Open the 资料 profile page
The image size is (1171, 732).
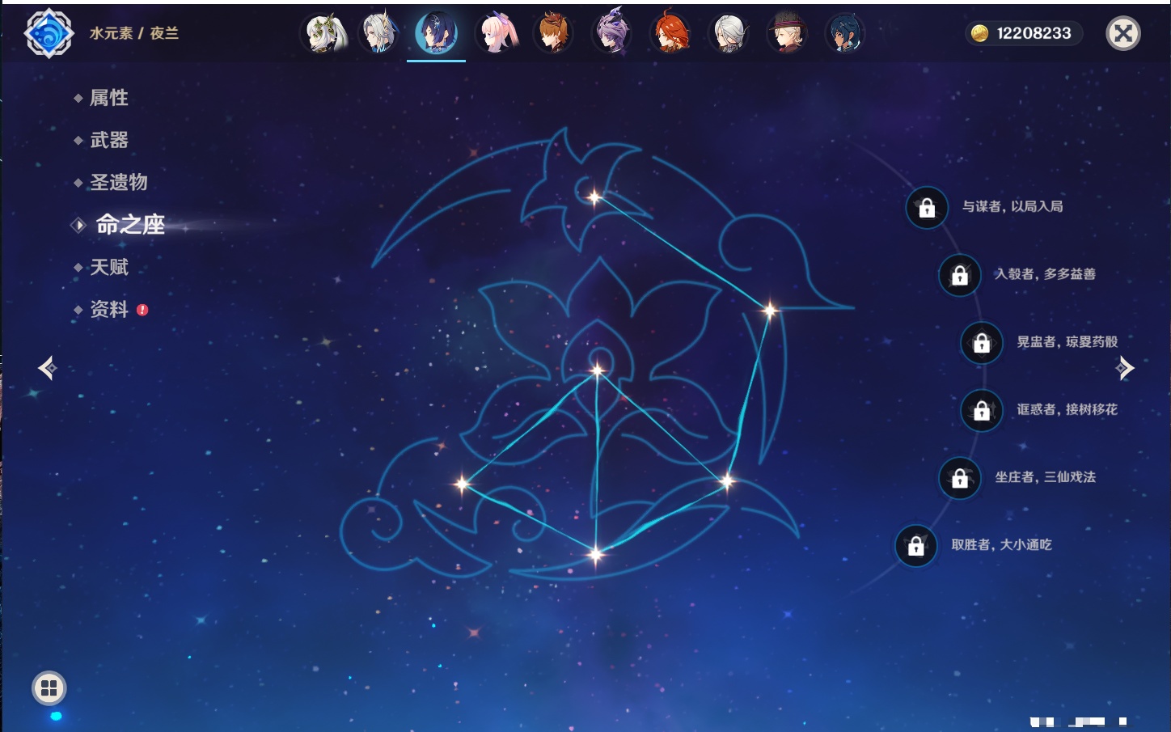point(109,309)
